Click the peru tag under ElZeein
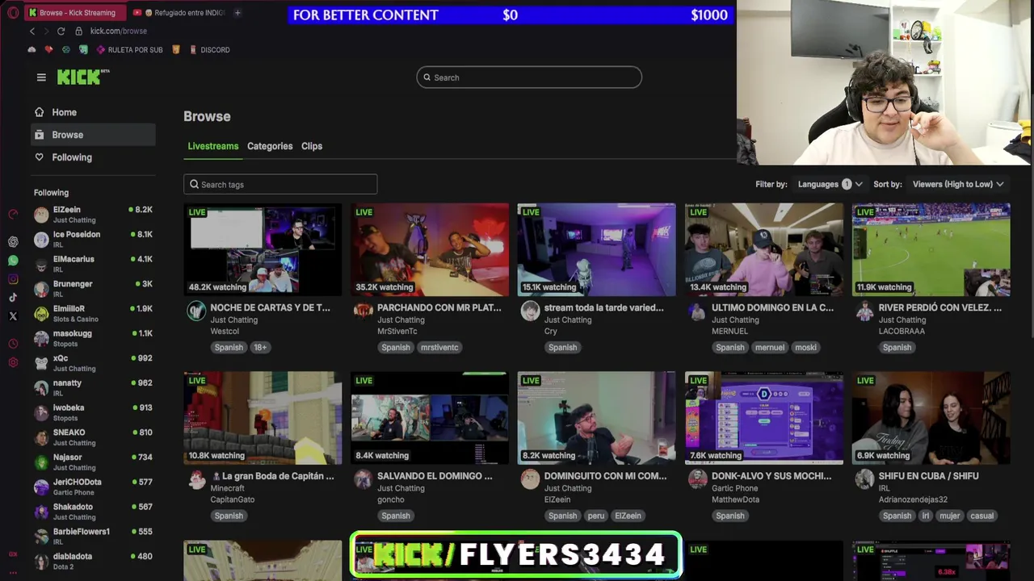 tap(595, 516)
